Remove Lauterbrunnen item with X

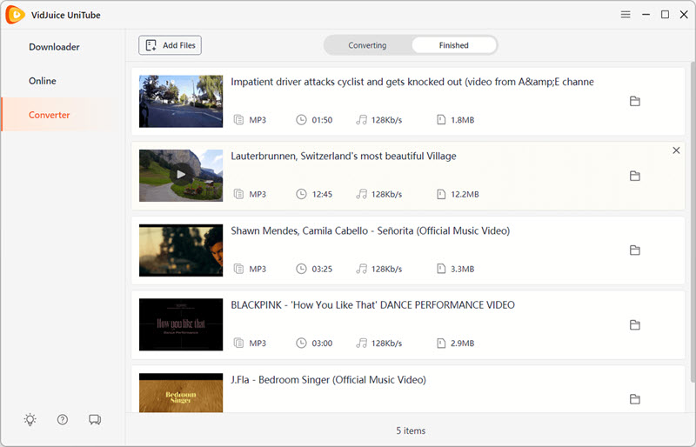(x=676, y=150)
